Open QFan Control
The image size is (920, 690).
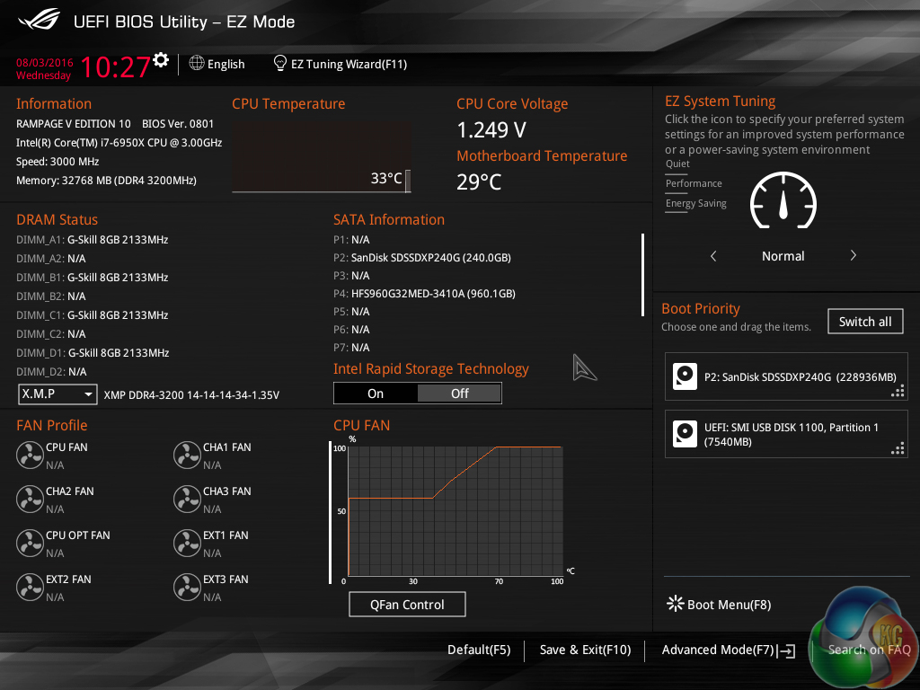click(407, 605)
